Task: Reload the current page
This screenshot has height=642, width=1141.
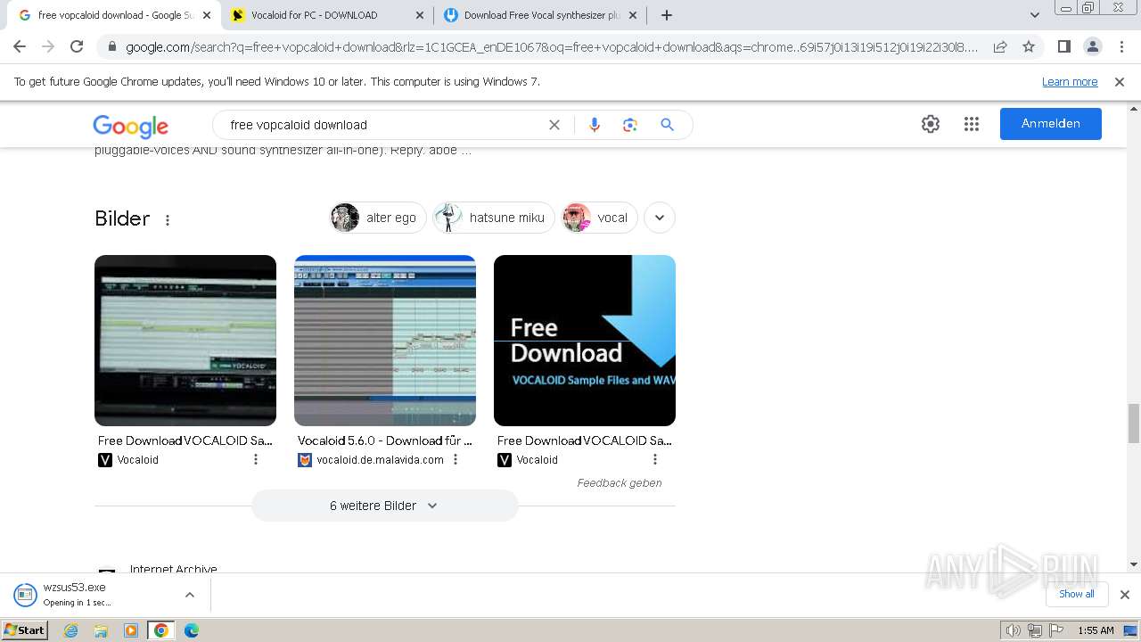Action: [x=77, y=46]
